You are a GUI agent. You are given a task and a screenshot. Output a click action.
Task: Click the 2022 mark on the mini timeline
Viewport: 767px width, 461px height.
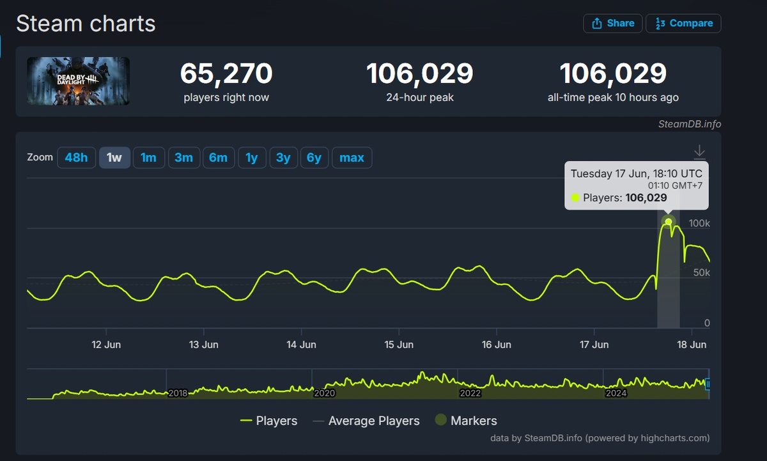coord(470,393)
